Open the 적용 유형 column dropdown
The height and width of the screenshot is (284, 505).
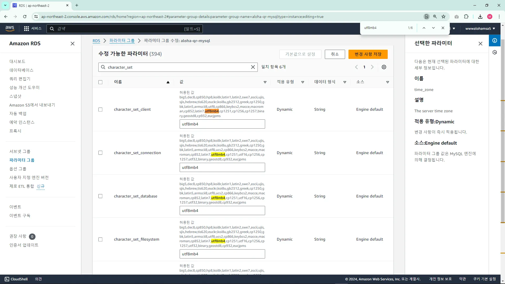click(302, 82)
